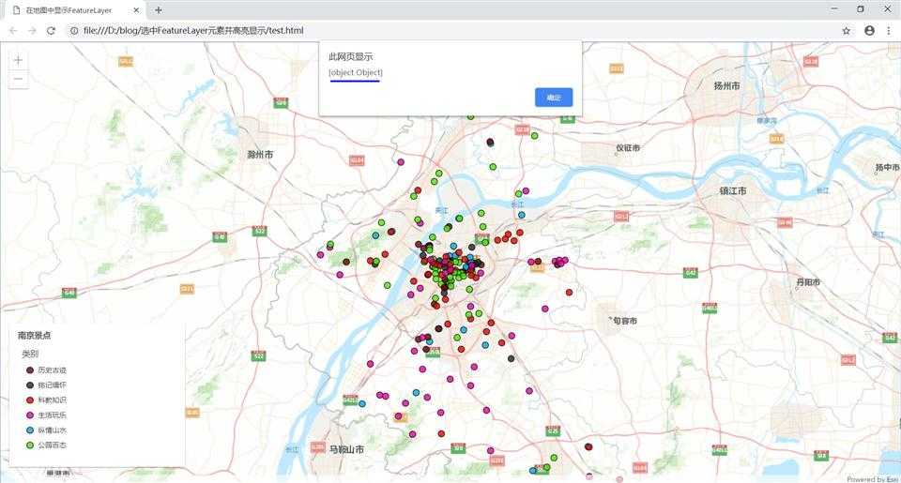Click the 此网页显示 dialog title
The width and height of the screenshot is (901, 483).
(x=350, y=56)
